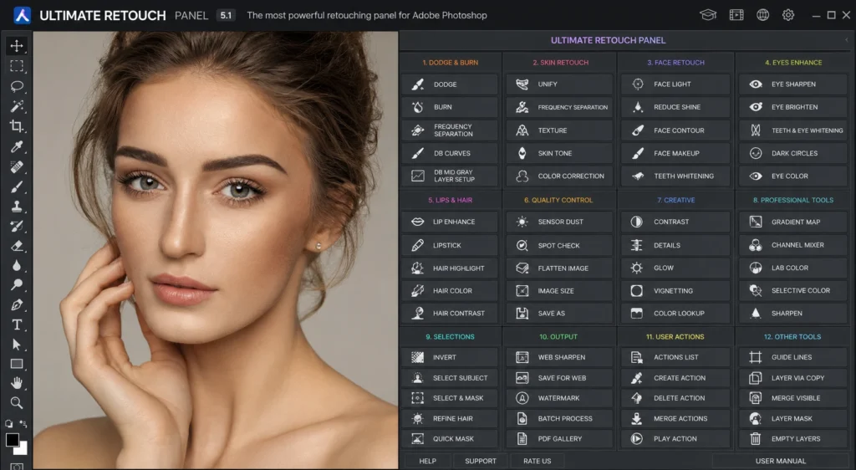
Task: Click the BURN button
Action: (450, 107)
